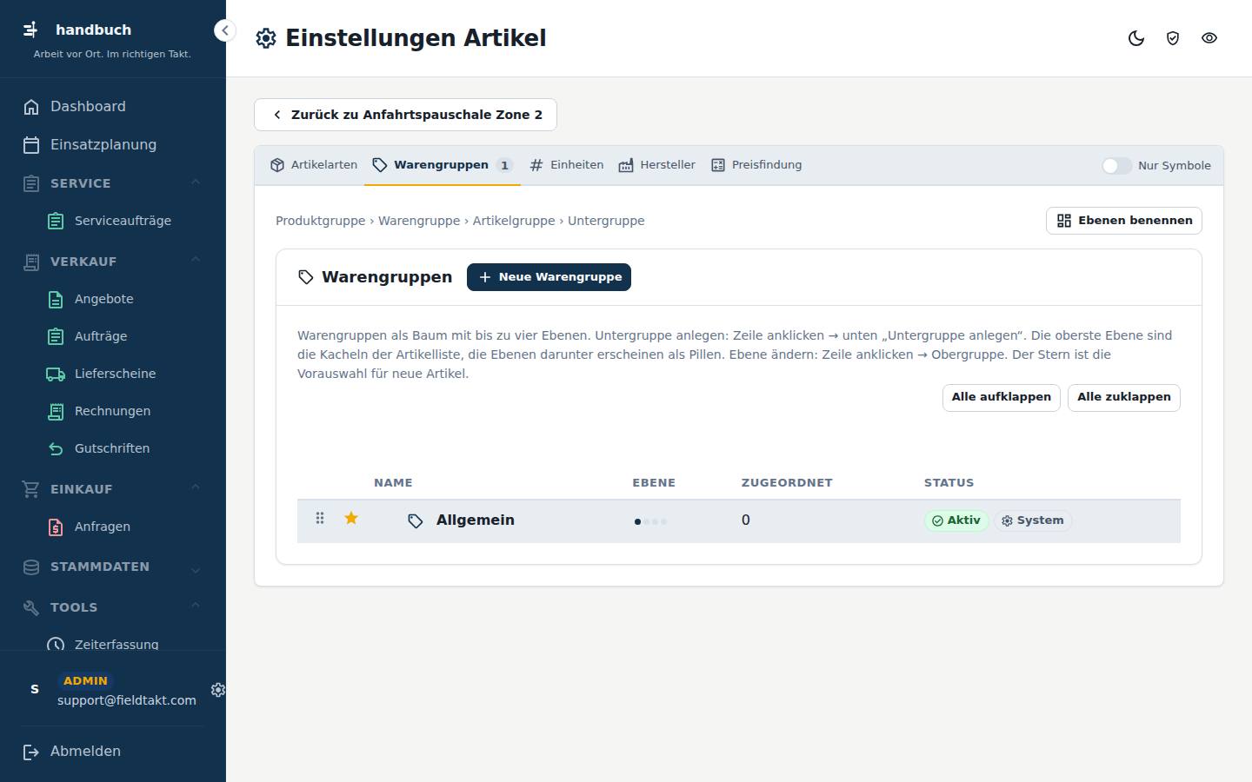This screenshot has width=1252, height=782.
Task: Collapse the SERVICE sidebar section
Action: 113,182
